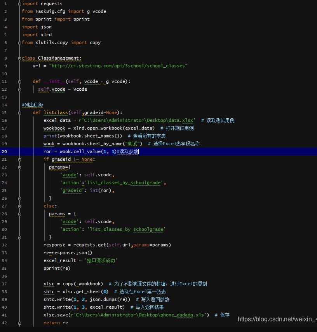Place cursor on the listclass function name
Viewport: 317px width, 332px height.
[x=56, y=112]
